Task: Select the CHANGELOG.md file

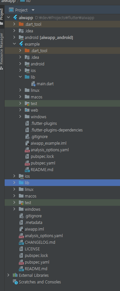Action: point(40,242)
